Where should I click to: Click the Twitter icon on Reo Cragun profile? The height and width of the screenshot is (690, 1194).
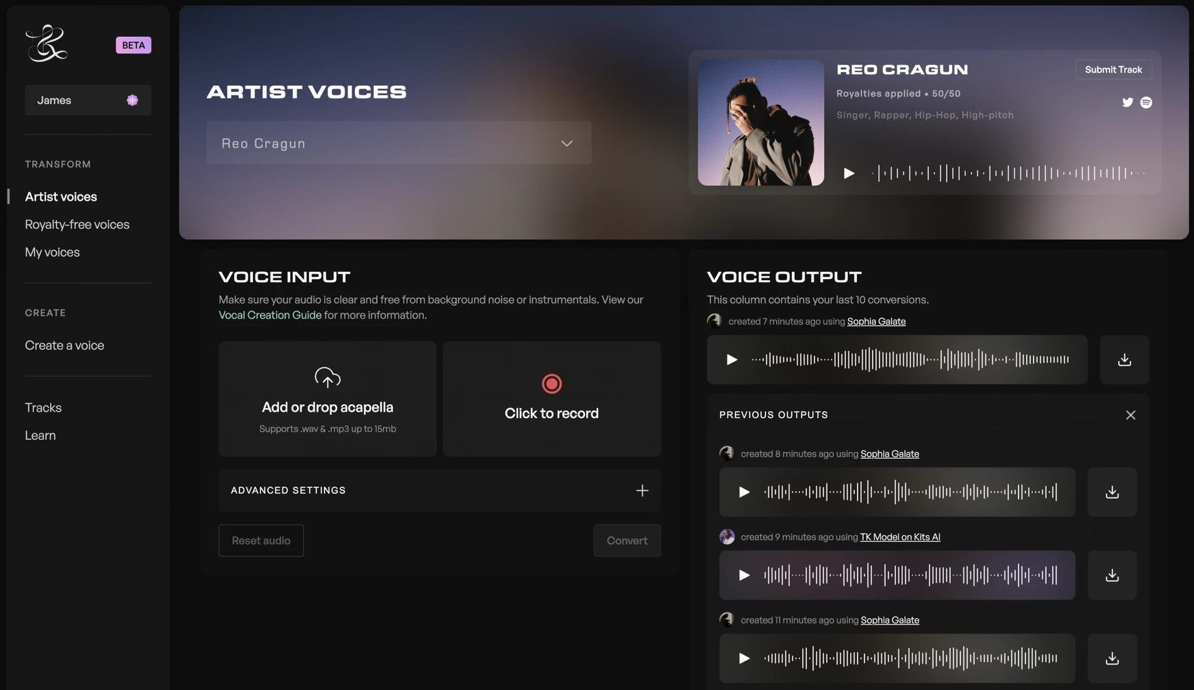click(1127, 101)
